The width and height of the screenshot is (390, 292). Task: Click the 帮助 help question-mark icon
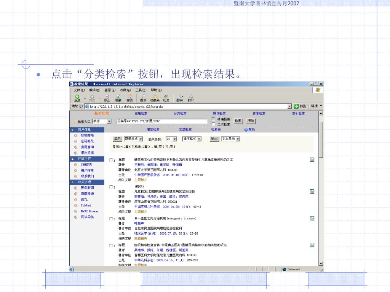(246, 130)
